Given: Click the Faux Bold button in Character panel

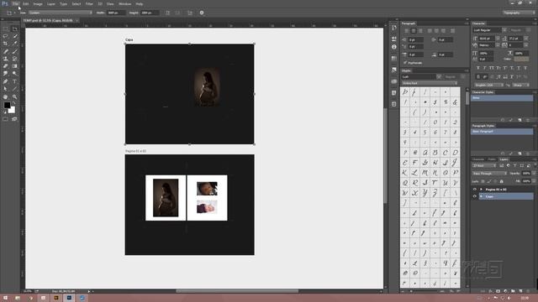Looking at the screenshot, I should coord(478,68).
